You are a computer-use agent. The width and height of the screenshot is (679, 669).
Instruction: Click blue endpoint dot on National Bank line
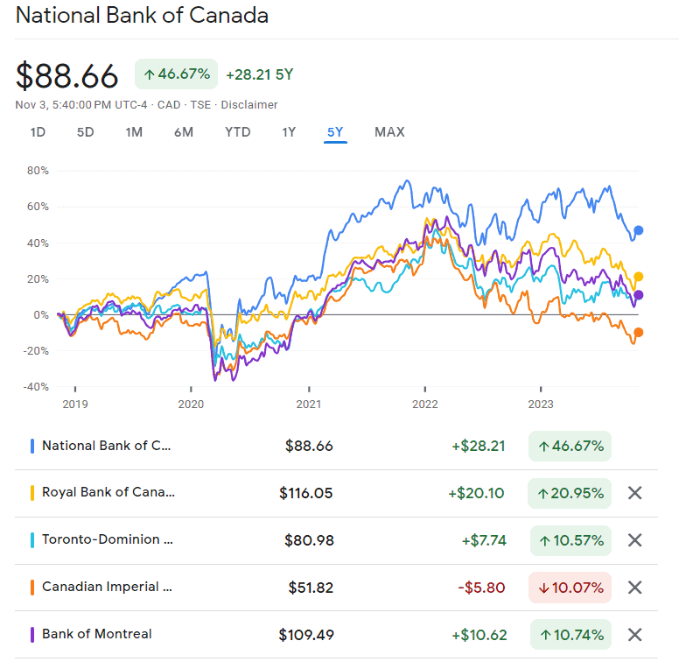click(639, 230)
